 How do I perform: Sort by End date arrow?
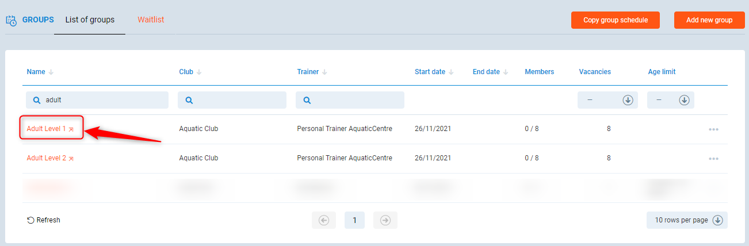tap(506, 72)
